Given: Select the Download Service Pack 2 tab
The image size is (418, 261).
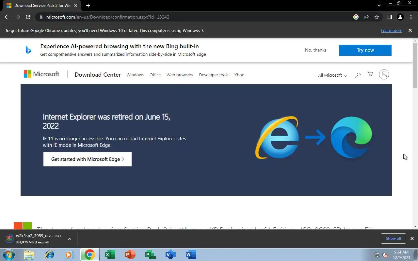Looking at the screenshot, I should click(x=42, y=6).
